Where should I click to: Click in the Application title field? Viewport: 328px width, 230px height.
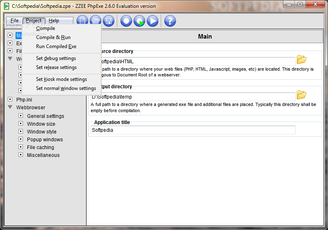pos(193,130)
